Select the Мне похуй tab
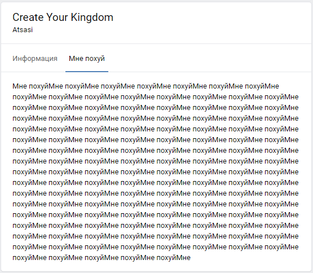The image size is (313, 273). coord(87,59)
